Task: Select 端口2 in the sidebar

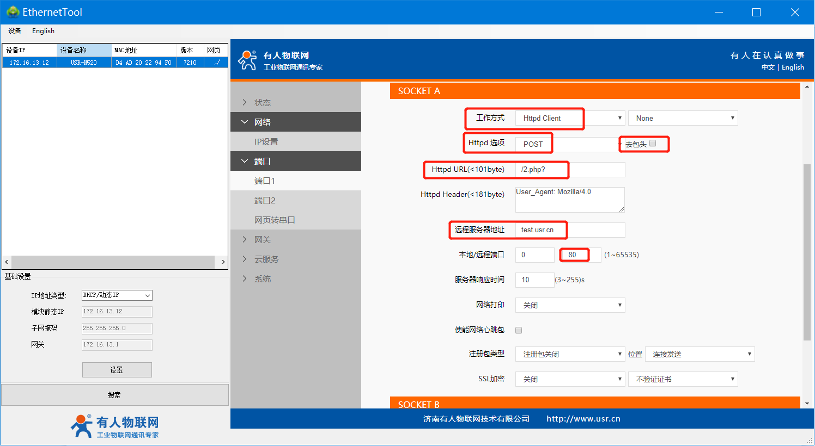Action: [265, 200]
